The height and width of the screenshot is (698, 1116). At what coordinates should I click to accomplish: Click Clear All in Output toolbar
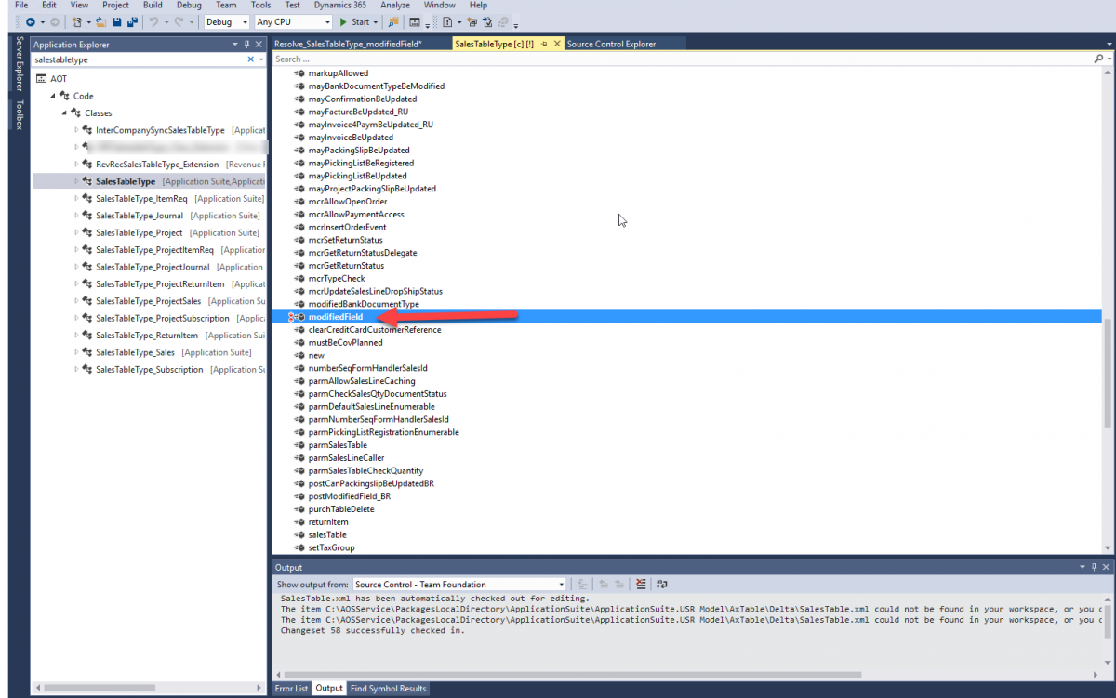642,584
